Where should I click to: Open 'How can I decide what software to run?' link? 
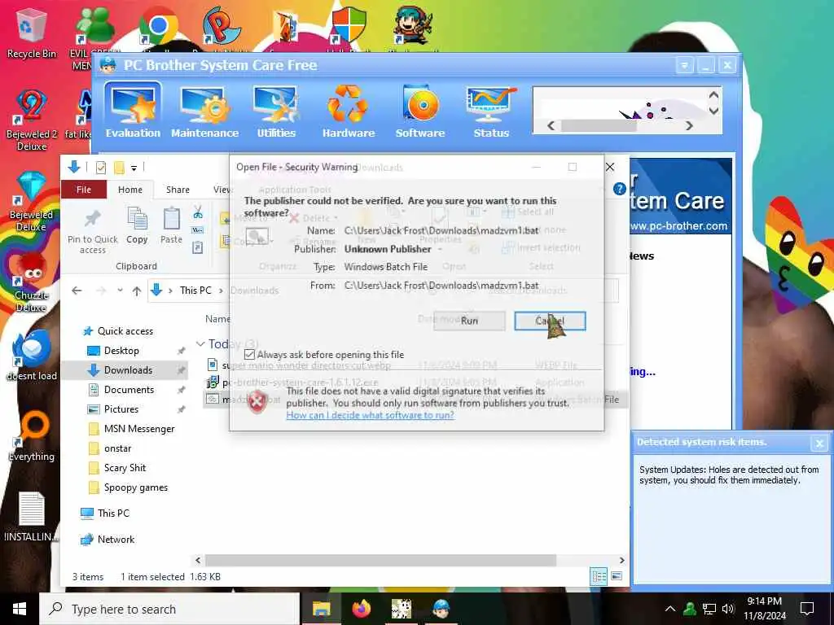[x=371, y=415]
